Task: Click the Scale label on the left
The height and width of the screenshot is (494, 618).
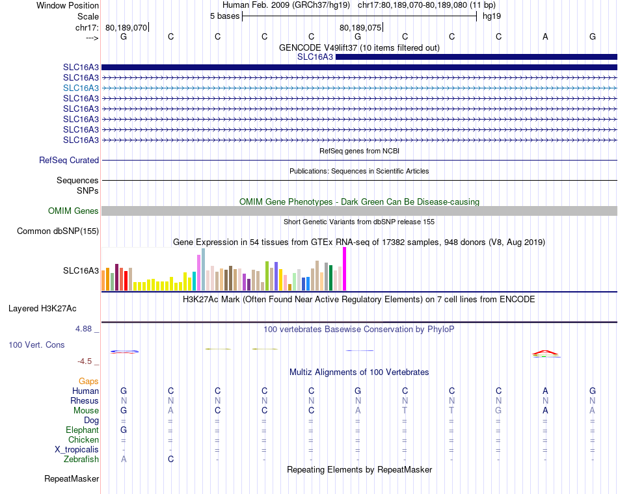Action: (x=88, y=16)
